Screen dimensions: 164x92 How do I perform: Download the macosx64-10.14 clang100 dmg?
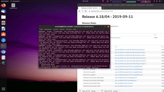(129, 72)
